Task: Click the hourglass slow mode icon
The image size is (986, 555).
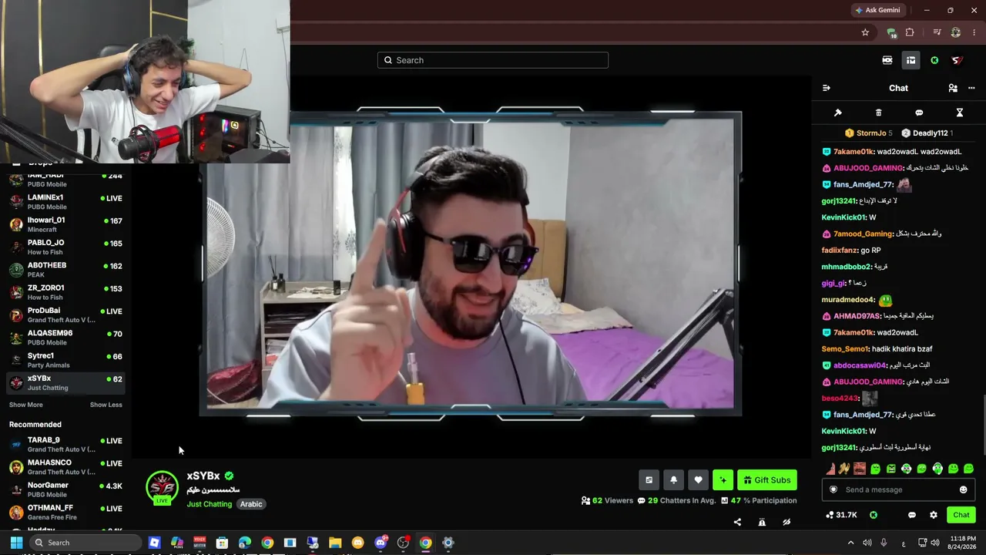Action: 960,113
